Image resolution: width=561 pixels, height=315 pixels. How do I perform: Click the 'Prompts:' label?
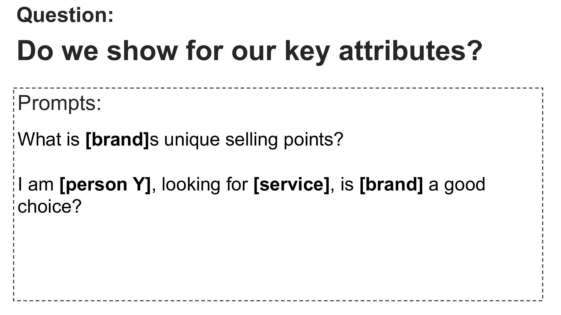click(x=60, y=103)
